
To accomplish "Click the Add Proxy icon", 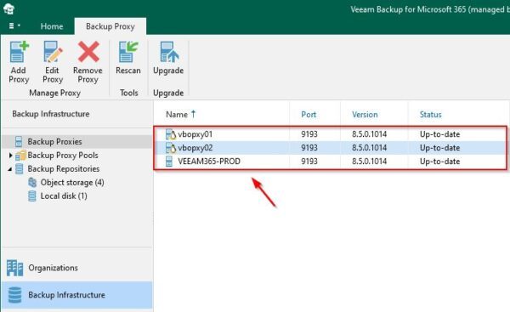I will click(x=19, y=52).
